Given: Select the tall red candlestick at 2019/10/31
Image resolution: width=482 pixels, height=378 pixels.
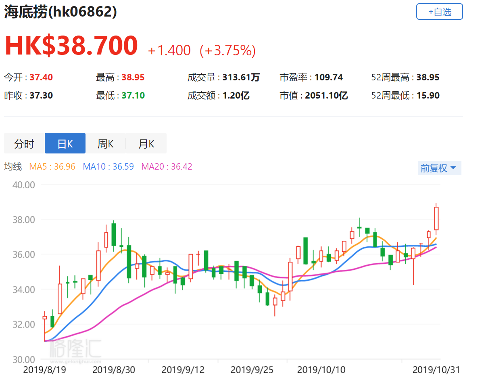Looking at the screenshot, I should 436,218.
